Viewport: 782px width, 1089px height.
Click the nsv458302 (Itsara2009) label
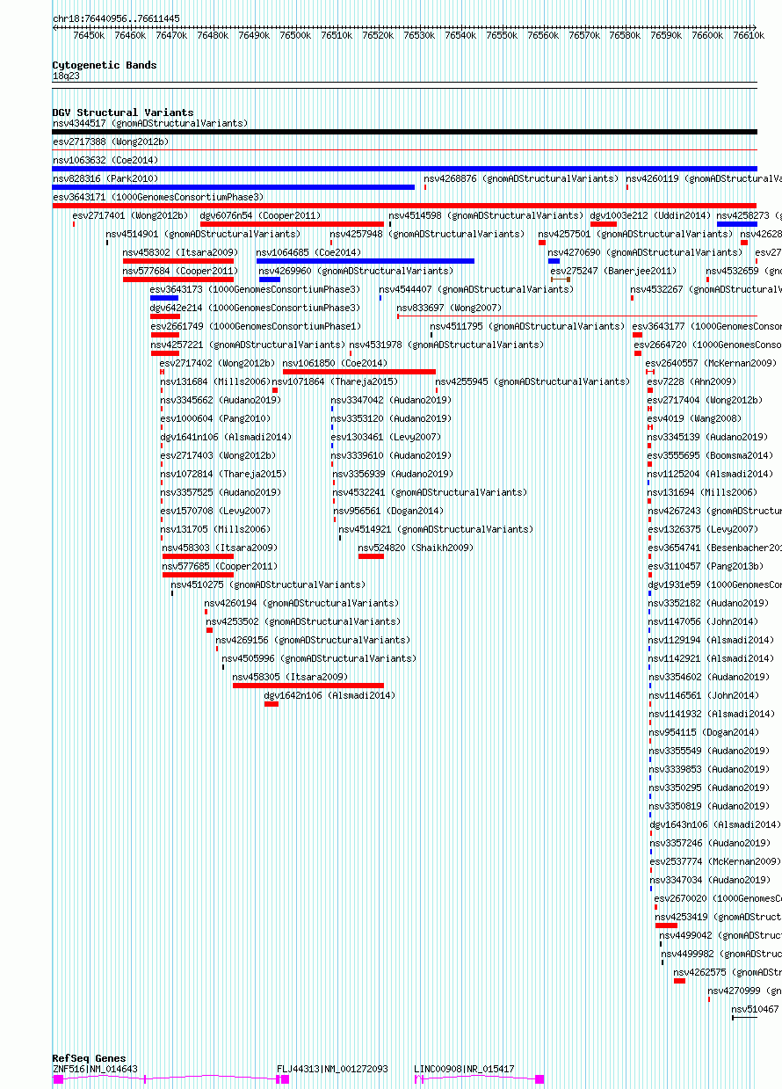pyautogui.click(x=180, y=252)
